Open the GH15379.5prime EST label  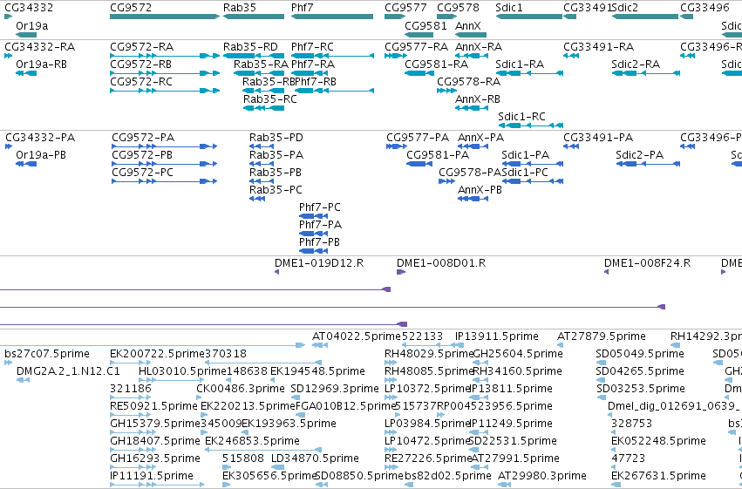(155, 424)
